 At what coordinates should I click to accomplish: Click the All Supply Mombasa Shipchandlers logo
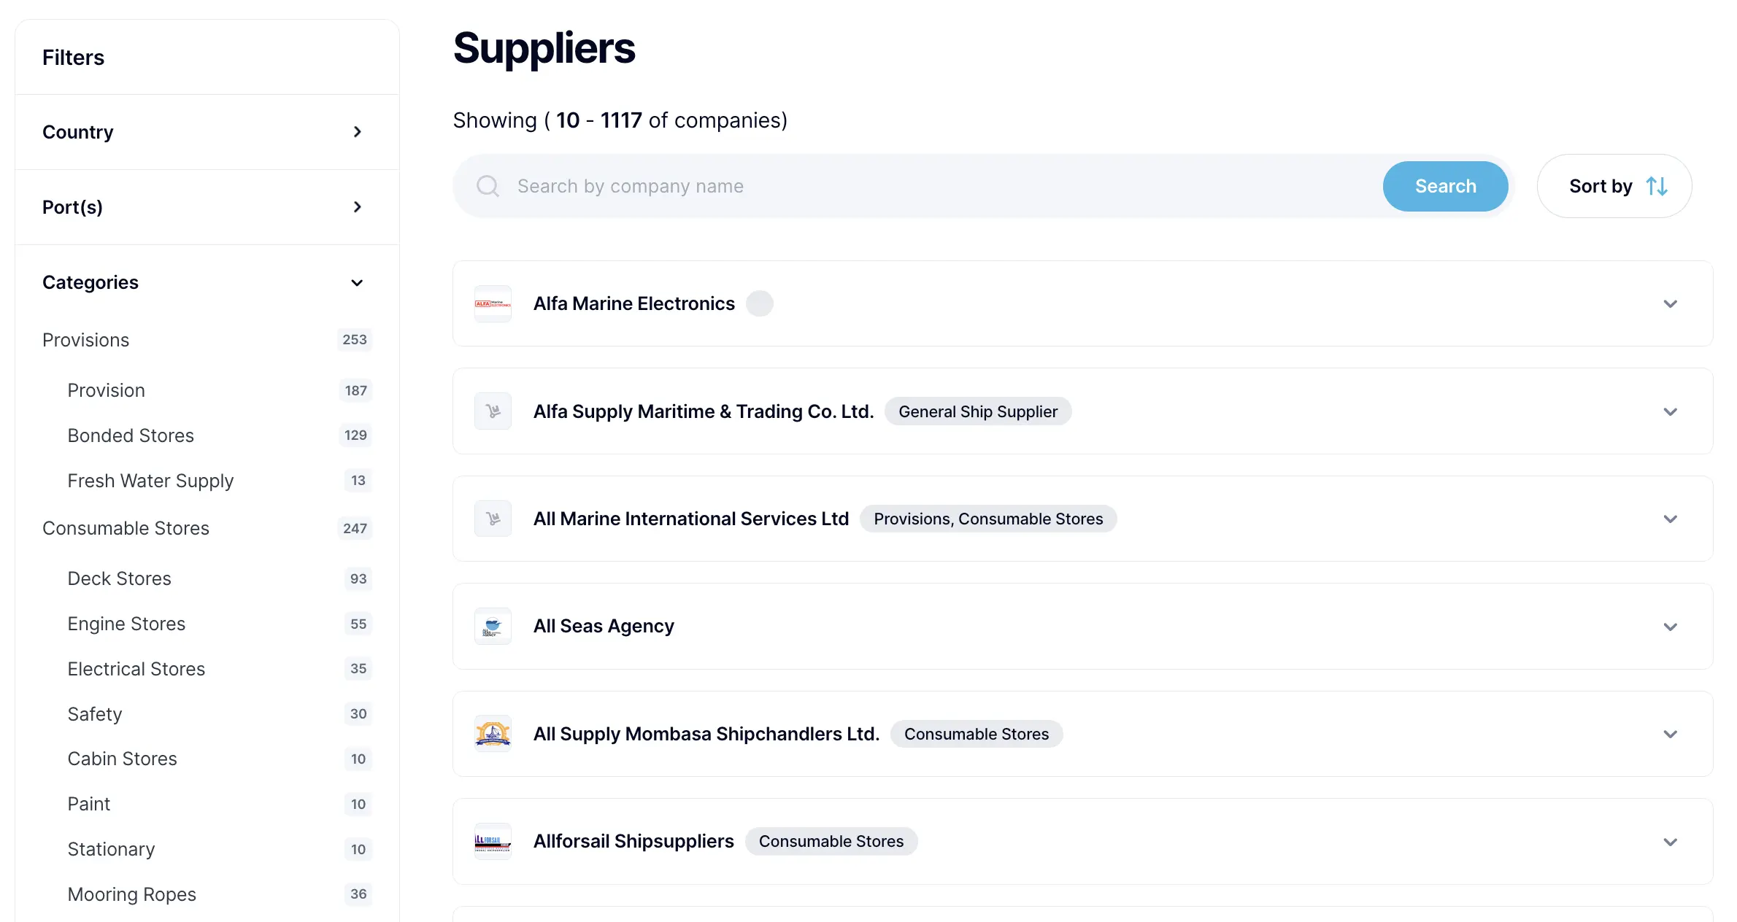493,734
